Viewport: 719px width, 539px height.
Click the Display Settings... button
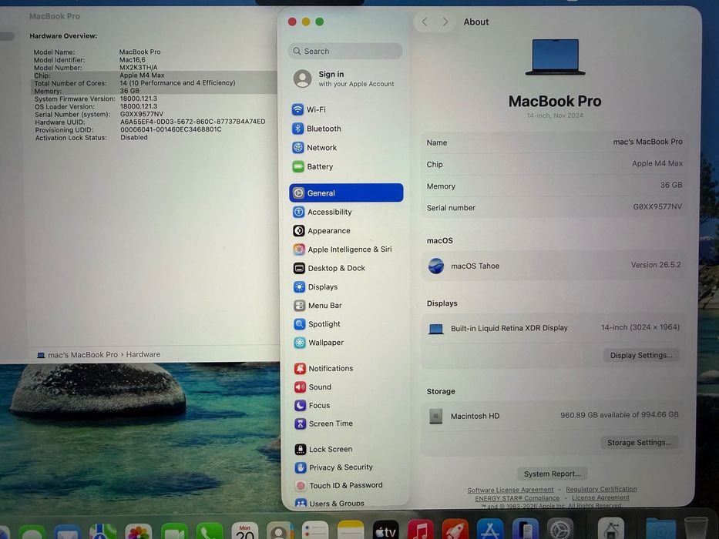(x=640, y=355)
